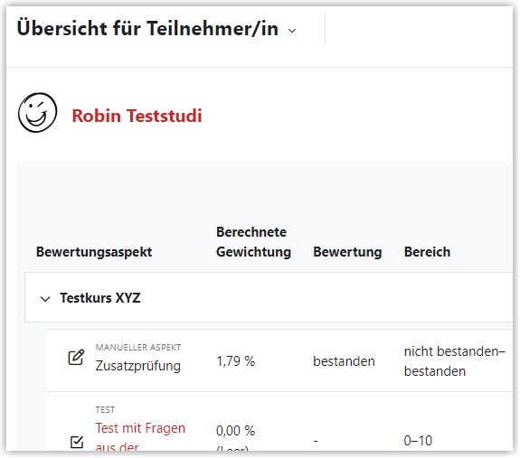This screenshot has width=520, height=458.
Task: Select the Testkurs XYZ category name
Action: point(100,298)
